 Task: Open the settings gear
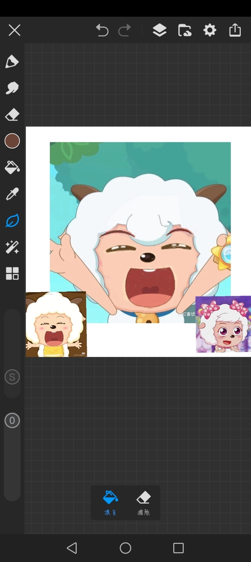[210, 30]
